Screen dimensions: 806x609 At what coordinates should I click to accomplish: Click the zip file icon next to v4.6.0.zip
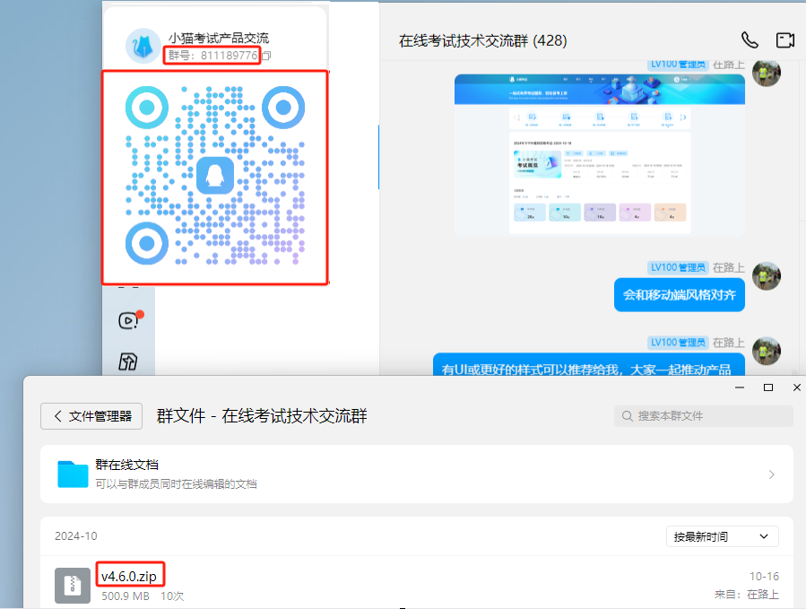pos(73,583)
